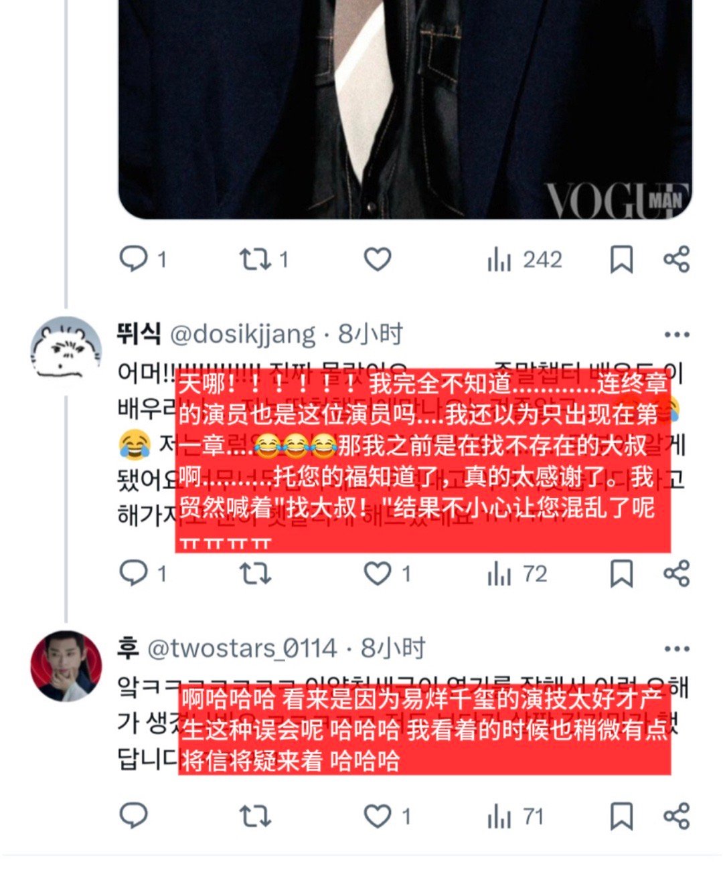Reply to the VOGUE MAN photo tweet

tap(133, 259)
